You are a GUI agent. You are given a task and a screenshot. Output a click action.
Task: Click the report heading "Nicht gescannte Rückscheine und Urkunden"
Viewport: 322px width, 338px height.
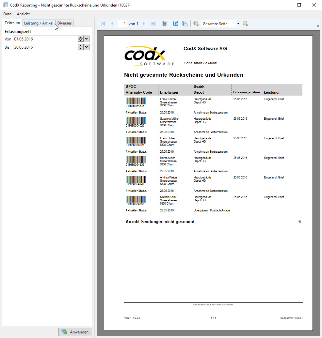[x=184, y=75]
